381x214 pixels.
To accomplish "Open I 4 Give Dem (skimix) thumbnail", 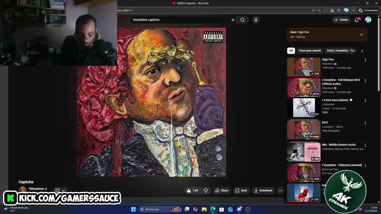I will click(304, 108).
